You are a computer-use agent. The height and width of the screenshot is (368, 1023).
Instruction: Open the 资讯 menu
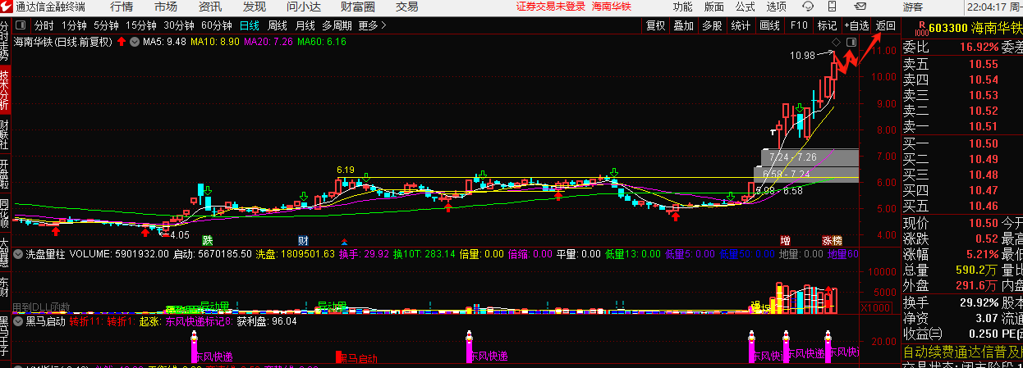(x=209, y=7)
